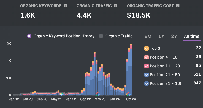Switch to the 6M time range

click(148, 37)
